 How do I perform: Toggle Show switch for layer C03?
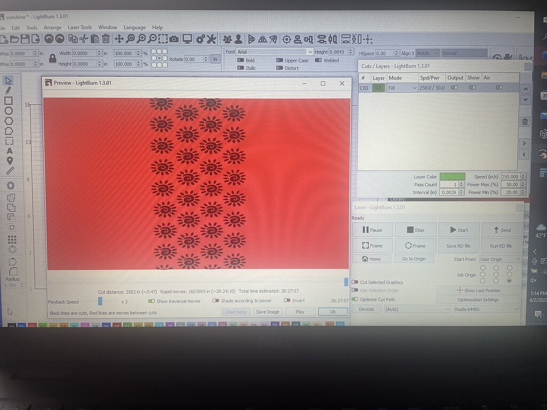[x=472, y=88]
